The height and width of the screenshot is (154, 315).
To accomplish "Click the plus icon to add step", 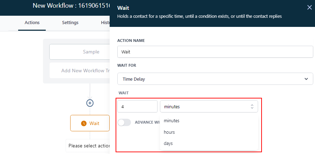I will pyautogui.click(x=90, y=103).
